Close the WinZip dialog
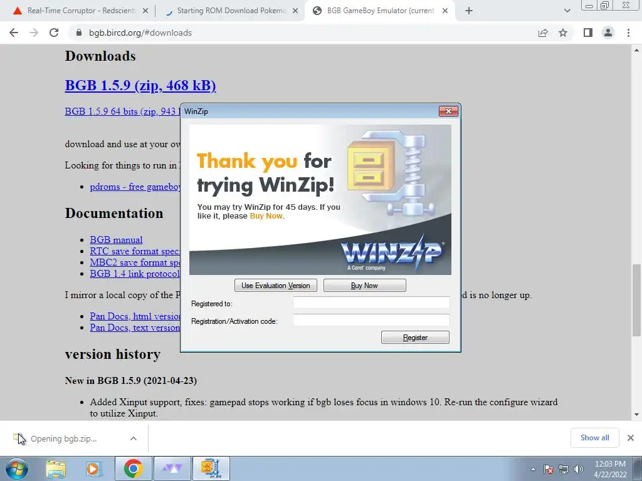Screen dimensions: 642x481 point(448,111)
